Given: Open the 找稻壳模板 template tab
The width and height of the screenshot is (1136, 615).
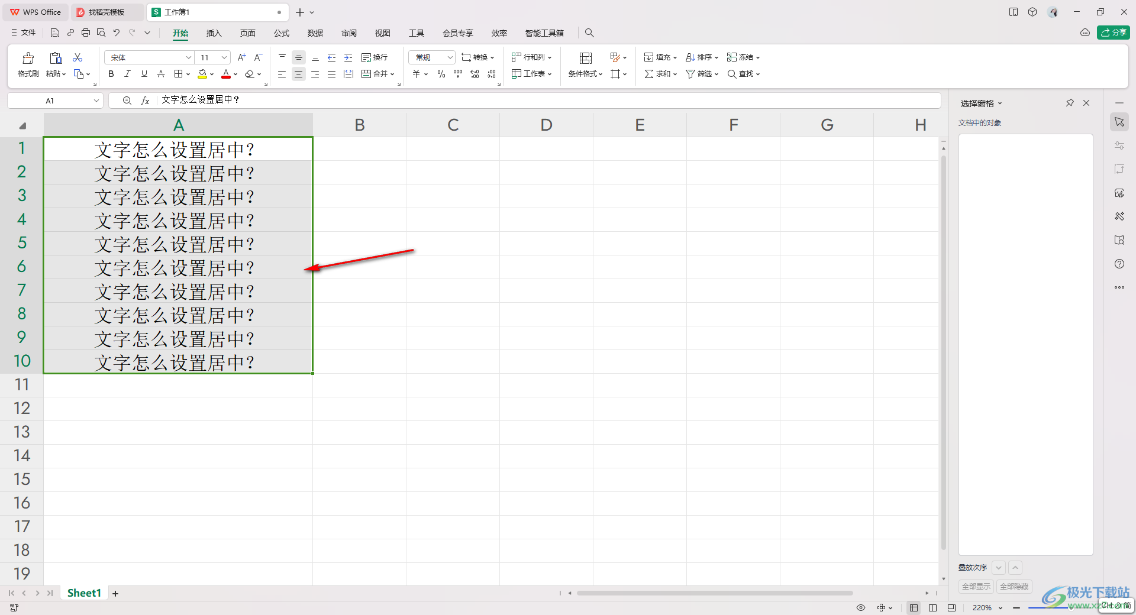Looking at the screenshot, I should point(106,12).
